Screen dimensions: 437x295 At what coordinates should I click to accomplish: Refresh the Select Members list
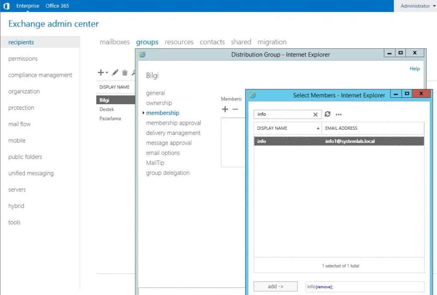click(328, 114)
